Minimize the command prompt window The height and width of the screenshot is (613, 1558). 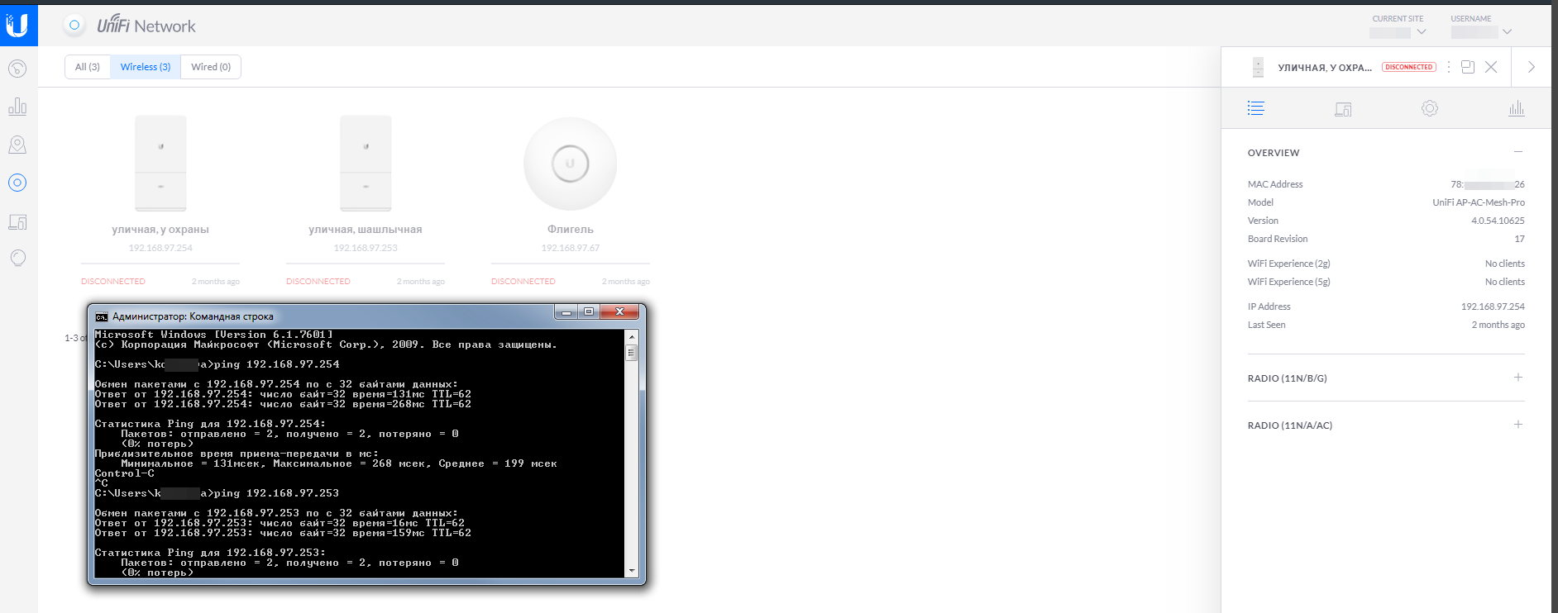click(566, 312)
